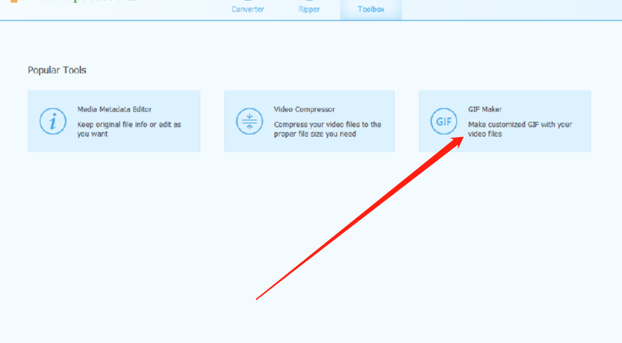Click the partially visible Ripper tab icon
This screenshot has height=343, width=622.
tap(309, 1)
